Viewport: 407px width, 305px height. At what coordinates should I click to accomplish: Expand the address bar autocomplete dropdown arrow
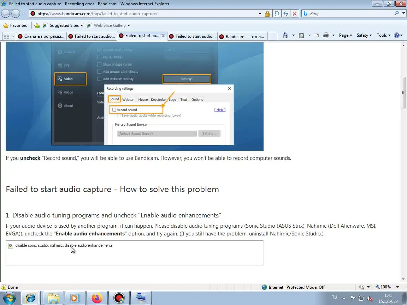tap(260, 14)
